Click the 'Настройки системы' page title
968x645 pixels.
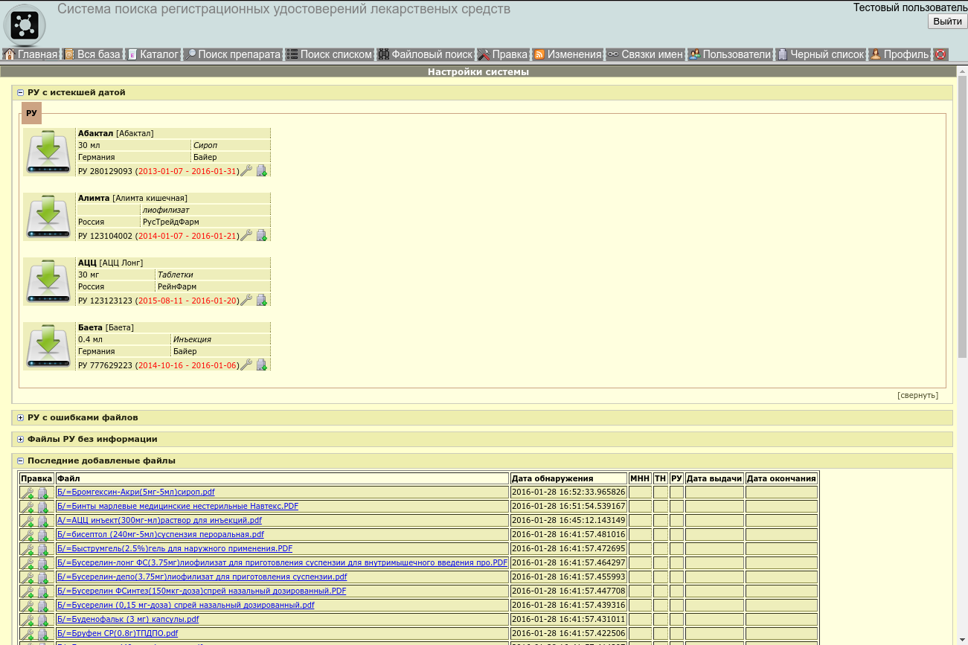point(478,72)
